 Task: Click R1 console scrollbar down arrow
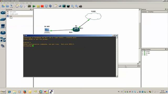click(x=117, y=76)
